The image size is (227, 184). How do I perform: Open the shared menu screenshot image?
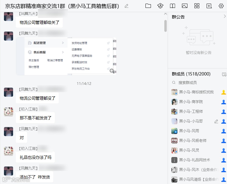point(66,56)
